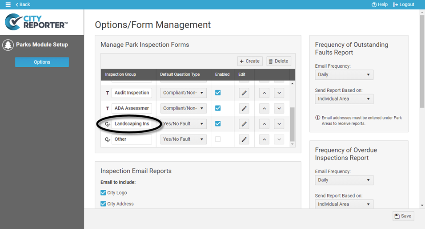Select the Options menu item
Viewport: 425px width, 229px height.
coord(42,62)
